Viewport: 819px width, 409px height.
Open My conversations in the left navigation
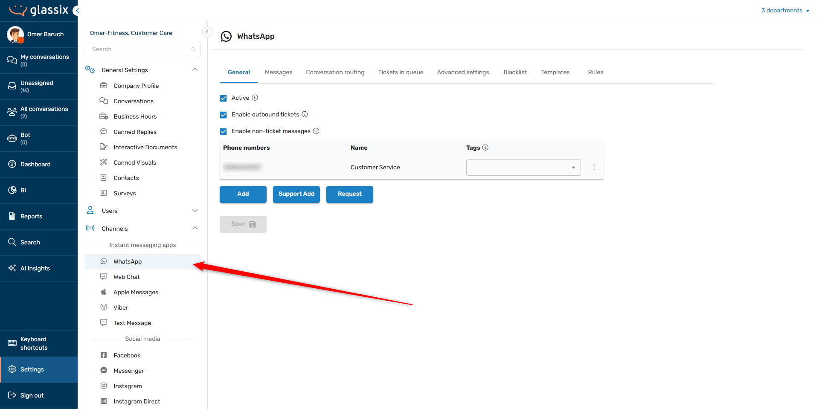[39, 61]
